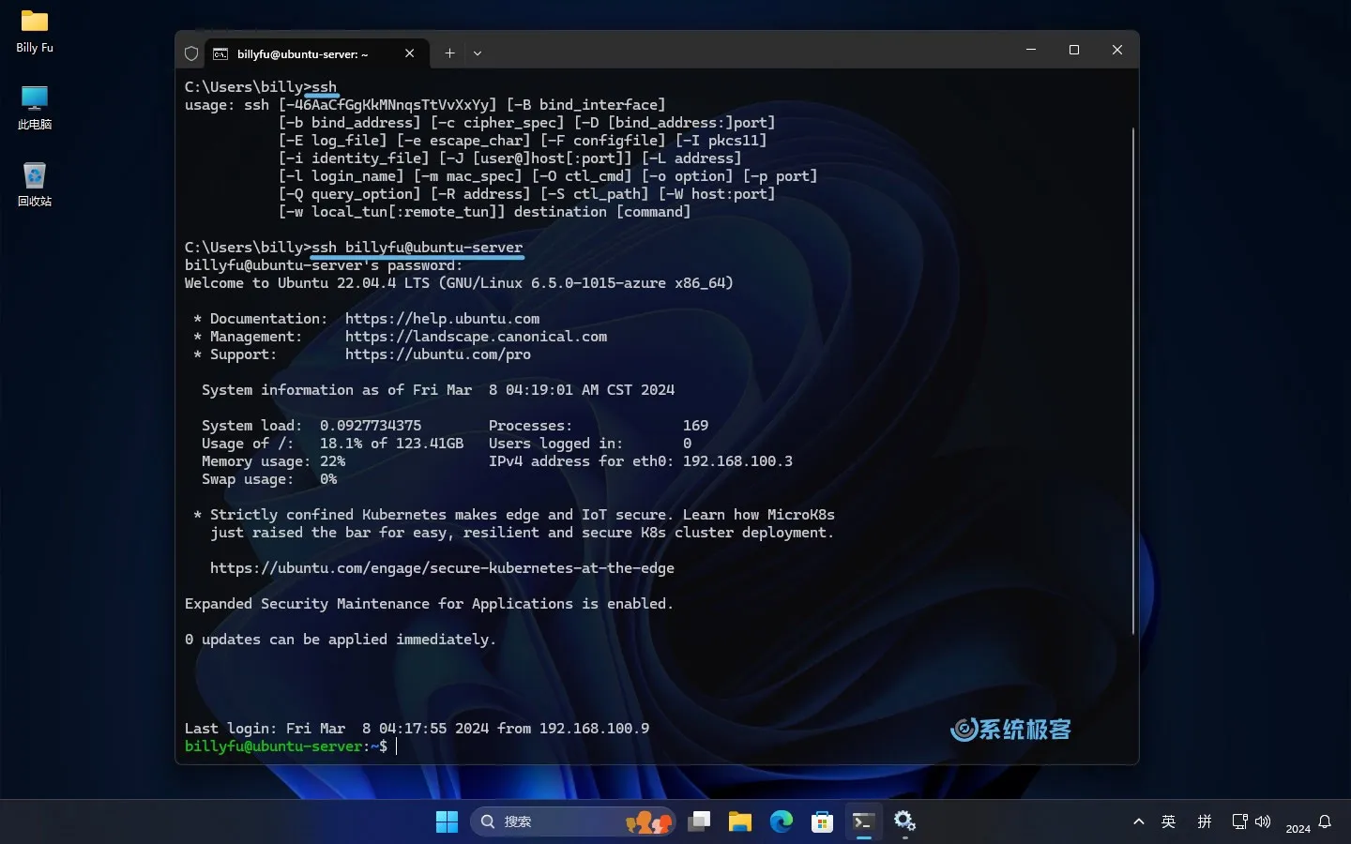Open Settings via the gear taskbar icon

904,821
